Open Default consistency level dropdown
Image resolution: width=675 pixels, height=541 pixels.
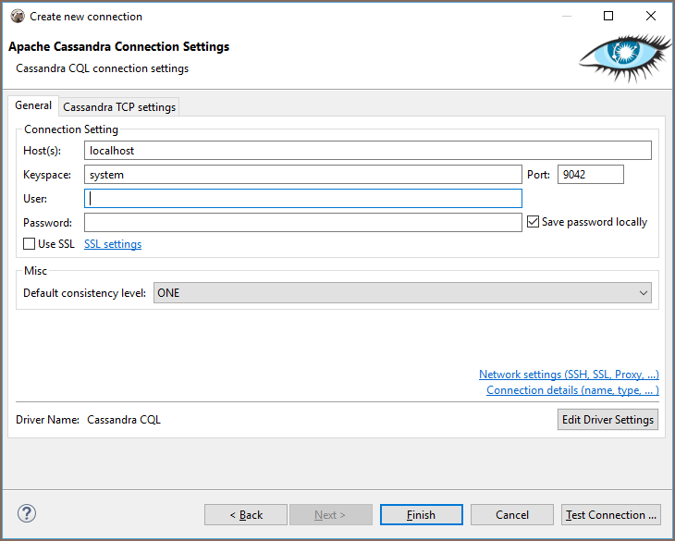click(402, 293)
